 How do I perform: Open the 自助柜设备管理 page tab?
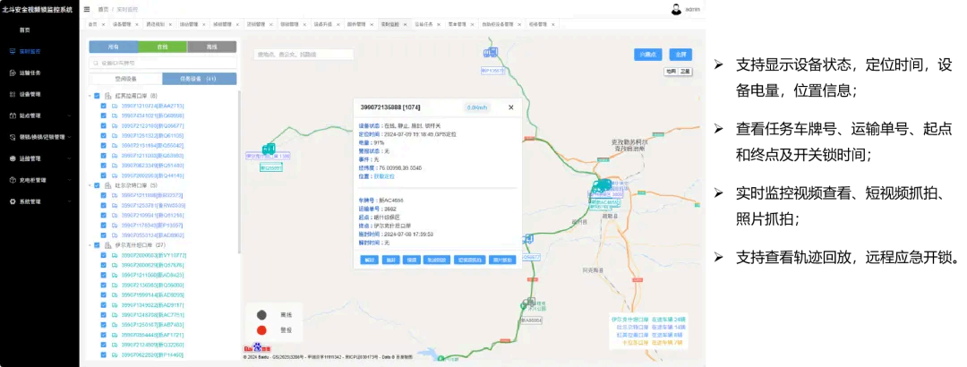pyautogui.click(x=497, y=24)
